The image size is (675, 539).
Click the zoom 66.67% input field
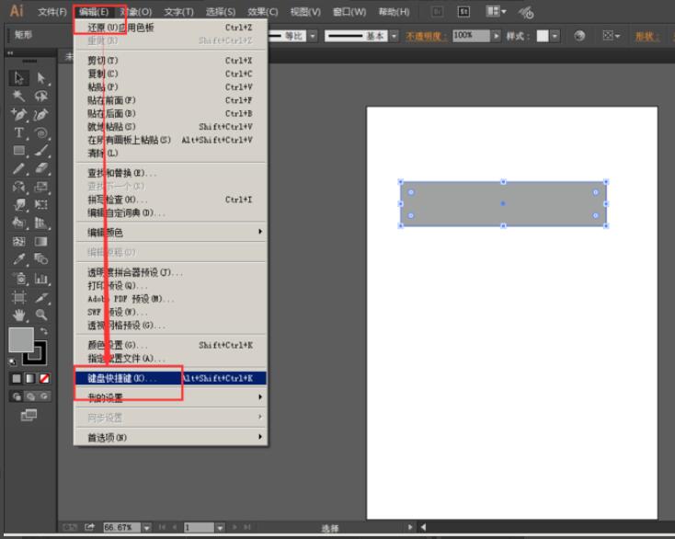pos(121,527)
